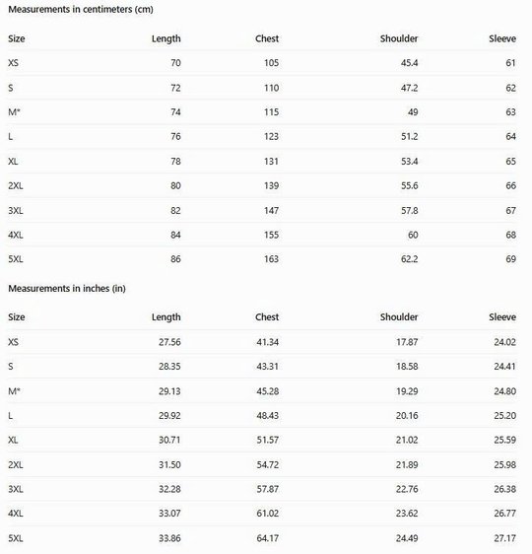Select the Shoulder column header in the inches table
532x554 pixels.
pyautogui.click(x=399, y=317)
